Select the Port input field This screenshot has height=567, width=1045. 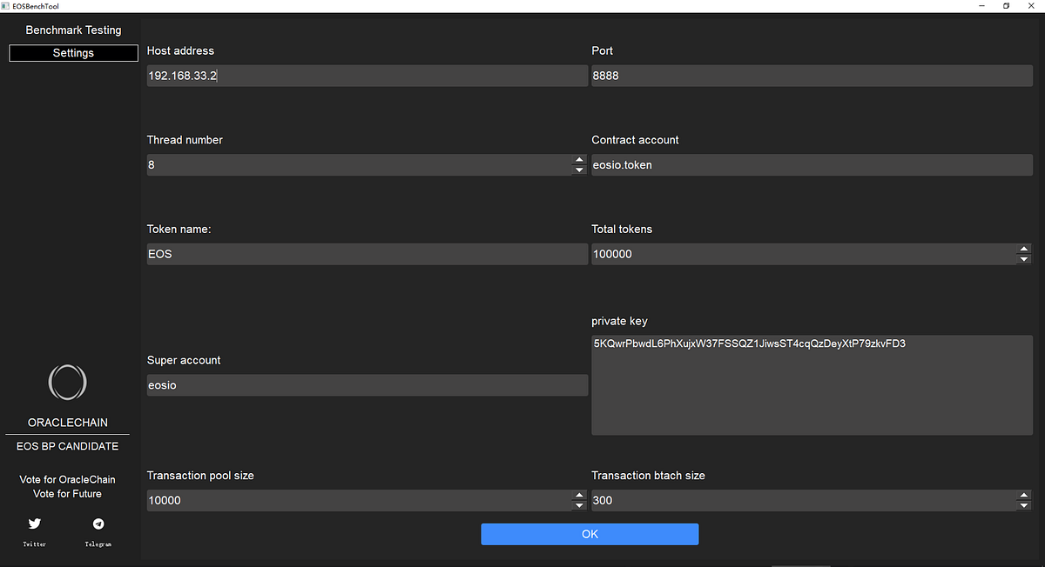click(x=810, y=76)
